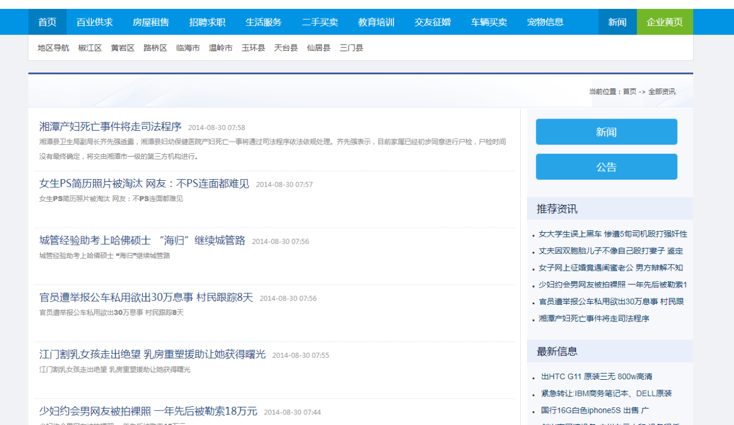Viewport: 734px width, 425px height.
Task: Select the 温岭市 district link
Action: (220, 48)
